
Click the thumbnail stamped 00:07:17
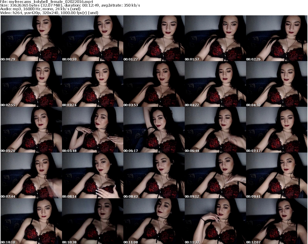pos(277,130)
